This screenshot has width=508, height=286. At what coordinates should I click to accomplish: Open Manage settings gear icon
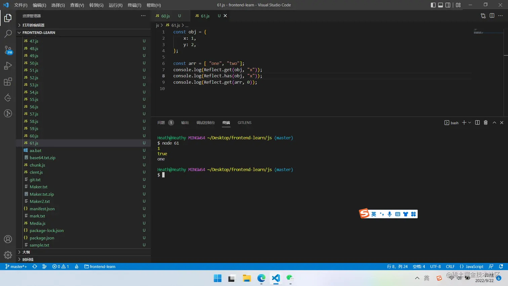tap(8, 255)
